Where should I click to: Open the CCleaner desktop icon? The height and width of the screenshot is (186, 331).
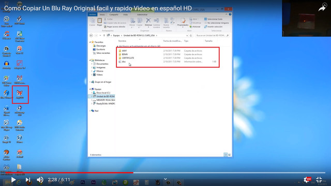tap(7, 35)
